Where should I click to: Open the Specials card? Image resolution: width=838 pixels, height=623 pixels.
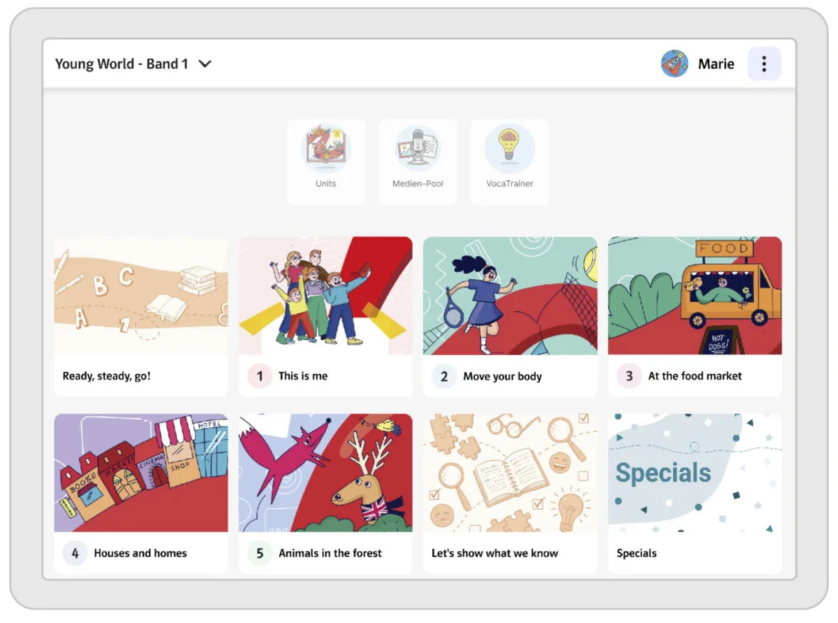(695, 475)
